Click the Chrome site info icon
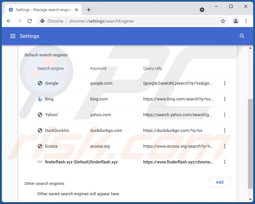Viewport: 255px width, 204px height. coord(42,21)
